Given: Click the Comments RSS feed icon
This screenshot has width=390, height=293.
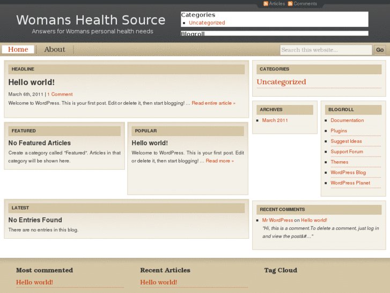Looking at the screenshot, I should 290,4.
